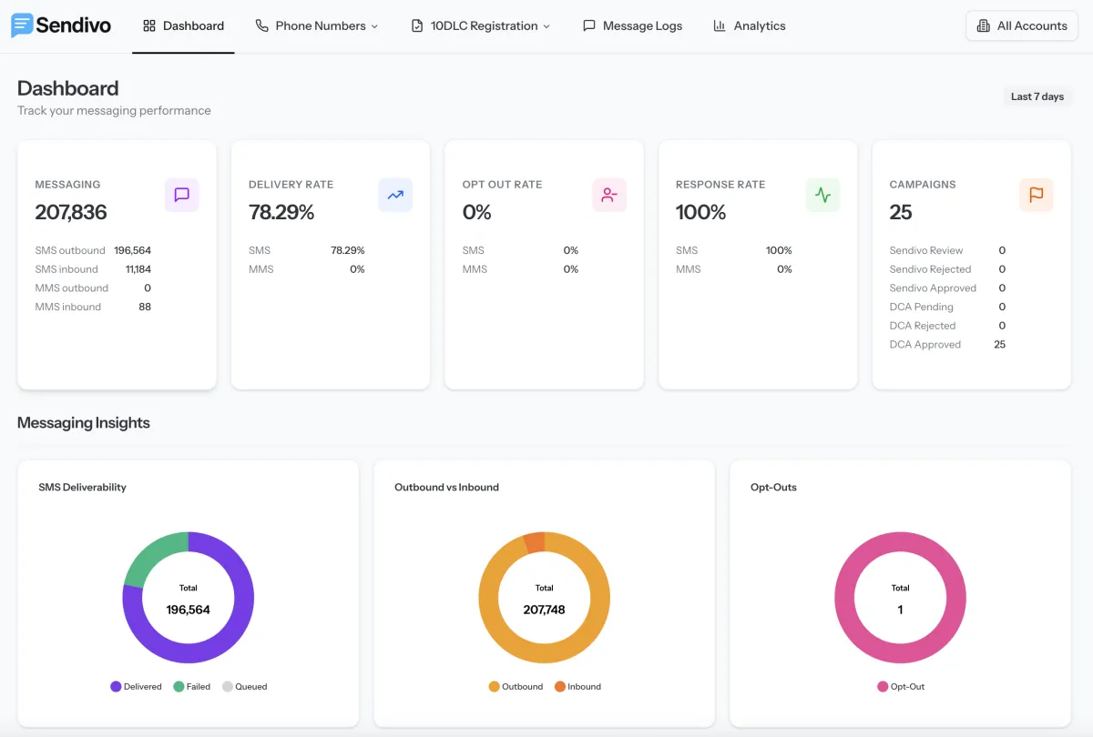Click the Analytics bar chart icon
Screen dimensions: 1093x737
[720, 26]
